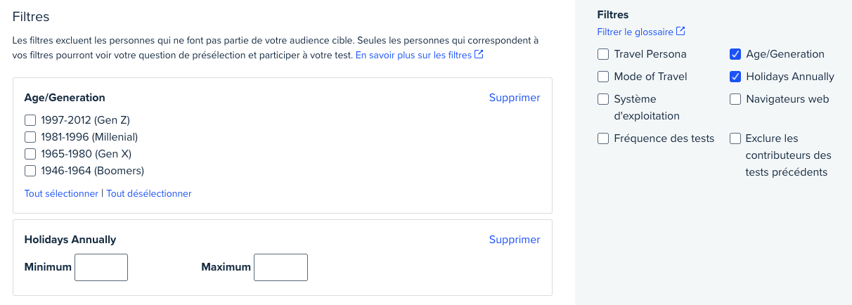Screen dimensions: 852x305
Task: Open En savoir plus sur les filtres link
Action: pyautogui.click(x=413, y=55)
